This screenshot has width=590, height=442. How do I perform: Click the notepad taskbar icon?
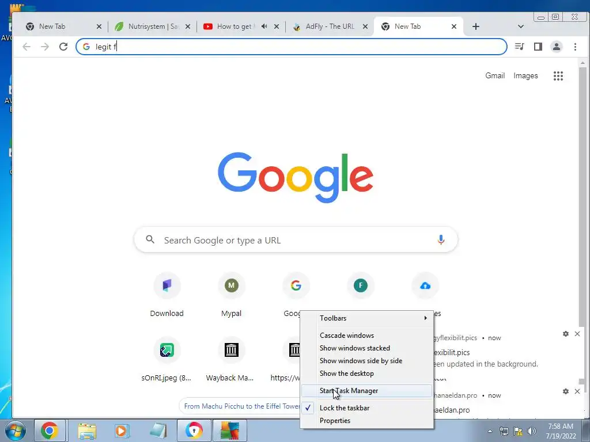click(158, 430)
